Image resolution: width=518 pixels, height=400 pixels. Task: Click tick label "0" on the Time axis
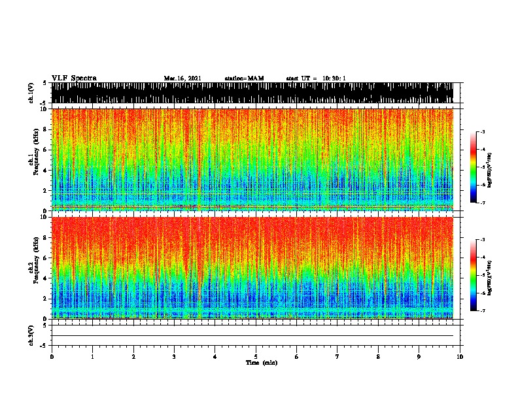(x=52, y=357)
